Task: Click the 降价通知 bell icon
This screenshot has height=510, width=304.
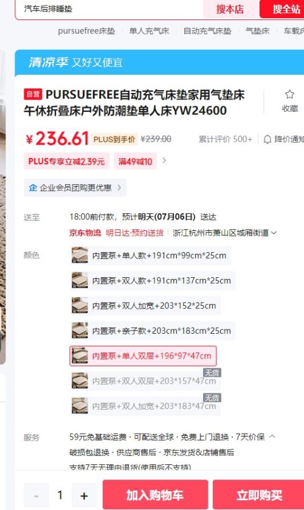Action: coord(268,139)
